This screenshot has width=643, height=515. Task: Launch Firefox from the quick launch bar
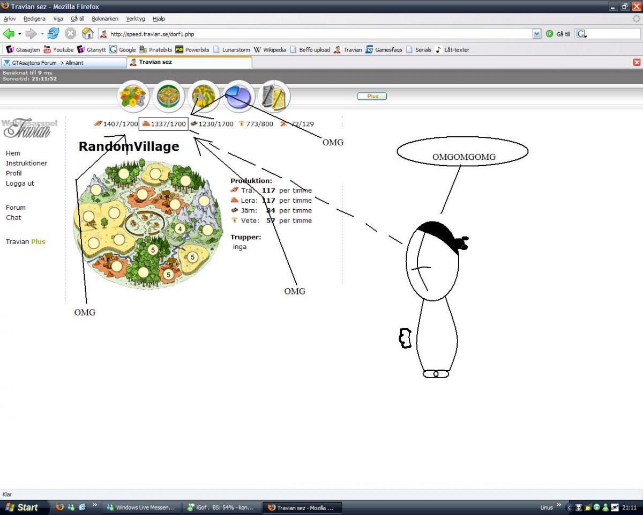59,507
